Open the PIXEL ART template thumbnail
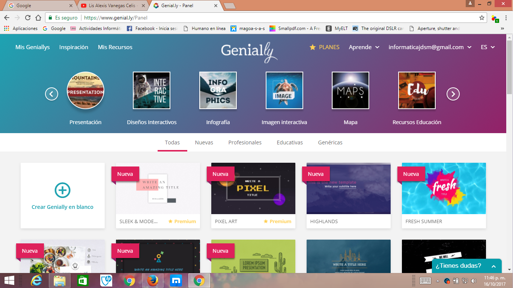 point(253,189)
